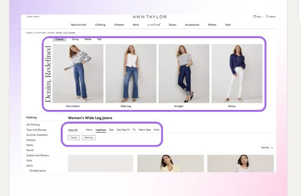Expand the Colors filter
The width and height of the screenshot is (301, 196).
(x=89, y=130)
